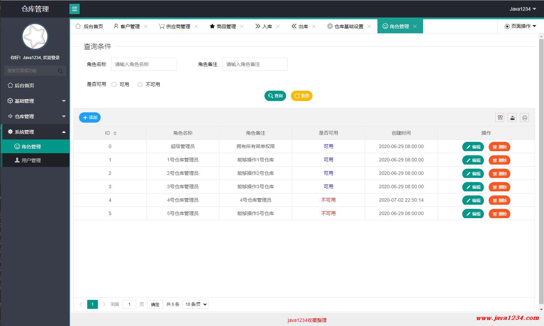Screen dimensions: 544x326
Task: Toggle the sidebar with the hamburger icon
Action: [x=75, y=9]
